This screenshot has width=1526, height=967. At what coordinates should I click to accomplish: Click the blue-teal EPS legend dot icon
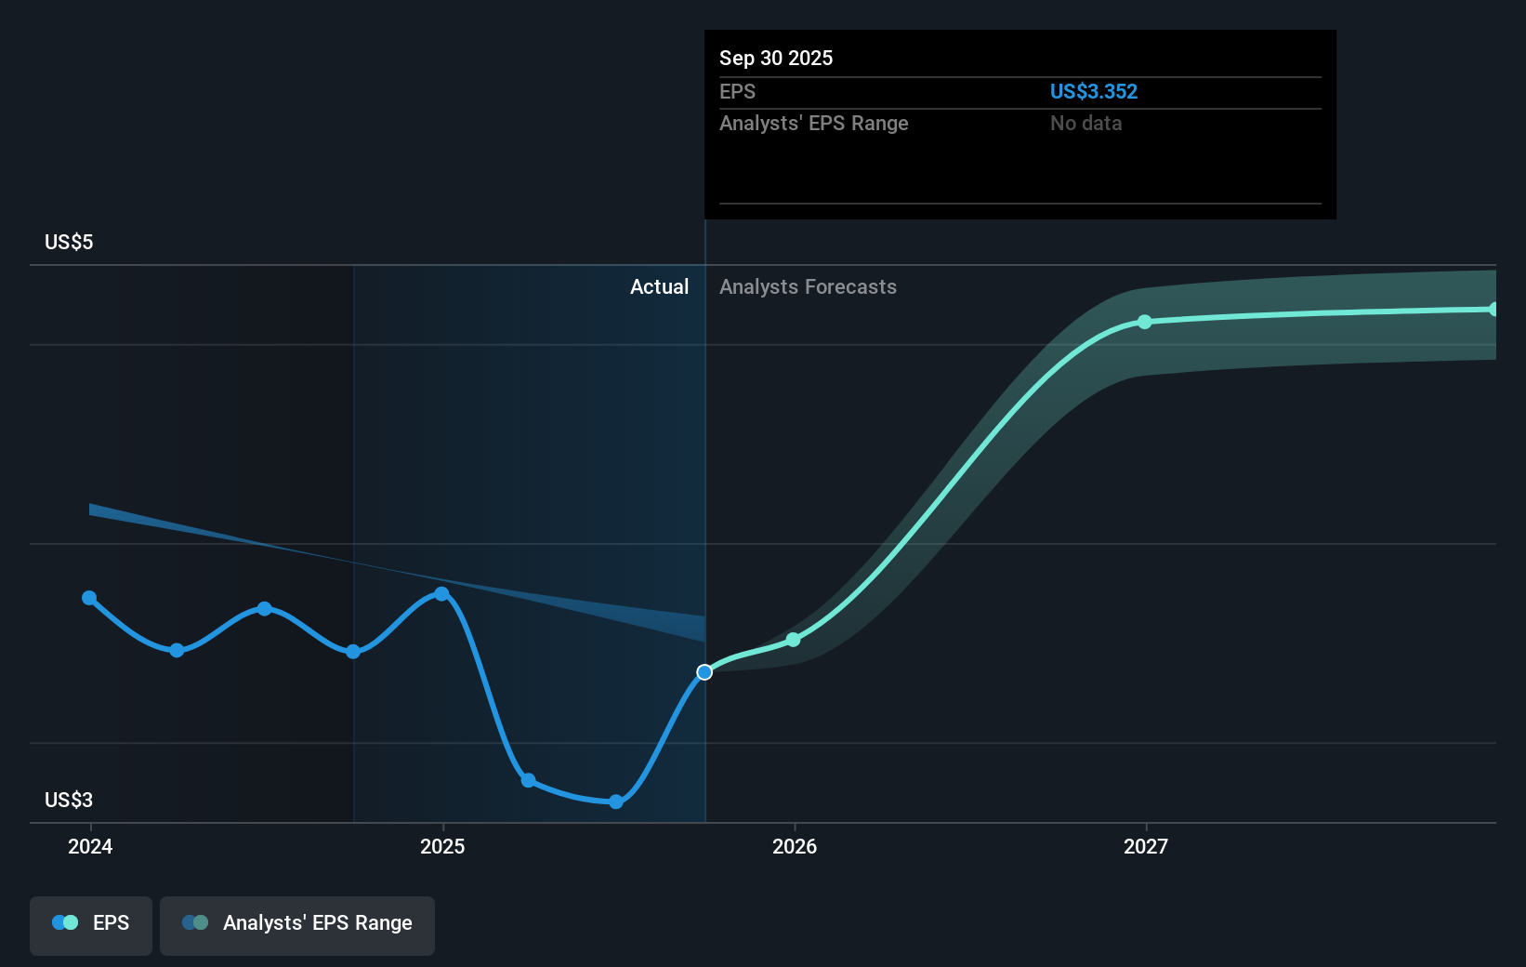[x=64, y=922]
